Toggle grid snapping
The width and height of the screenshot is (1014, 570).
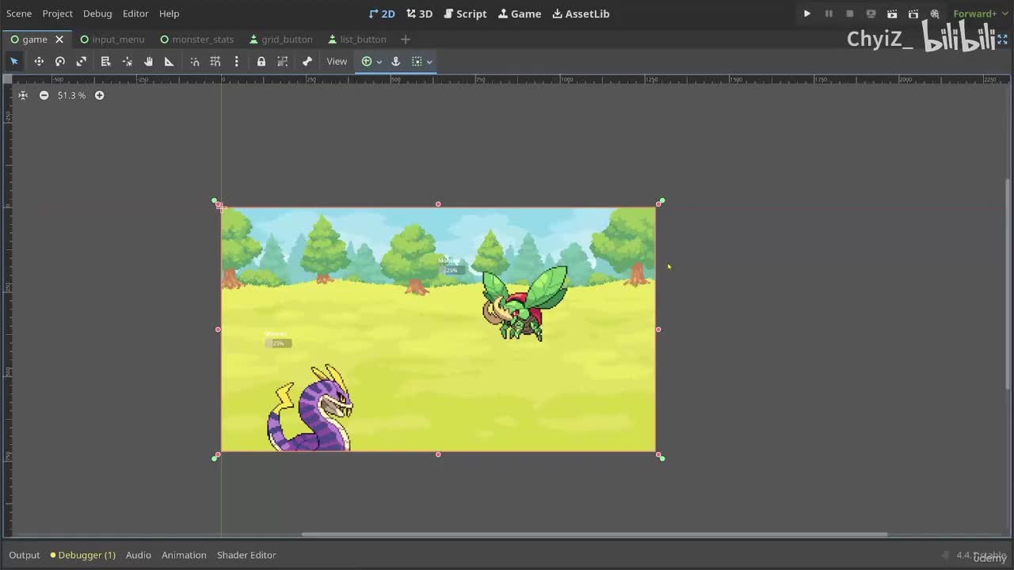point(215,62)
